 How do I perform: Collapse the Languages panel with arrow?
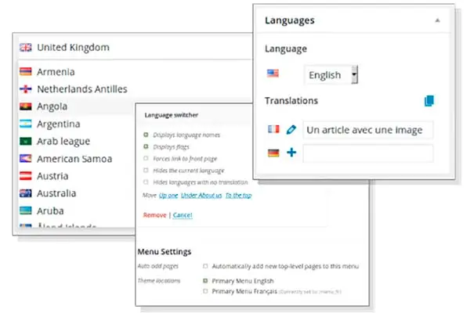(437, 20)
